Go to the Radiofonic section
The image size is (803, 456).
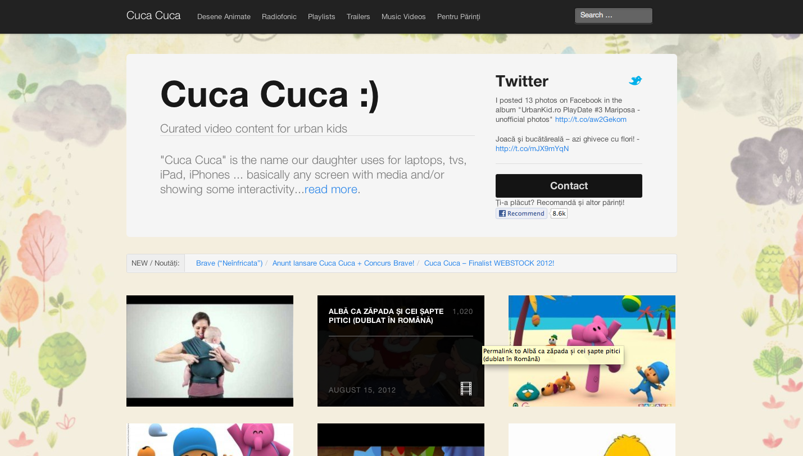pyautogui.click(x=279, y=17)
